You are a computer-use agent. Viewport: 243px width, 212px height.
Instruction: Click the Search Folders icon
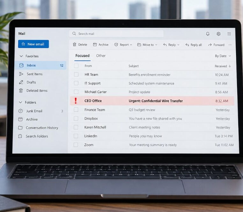(x=20, y=136)
